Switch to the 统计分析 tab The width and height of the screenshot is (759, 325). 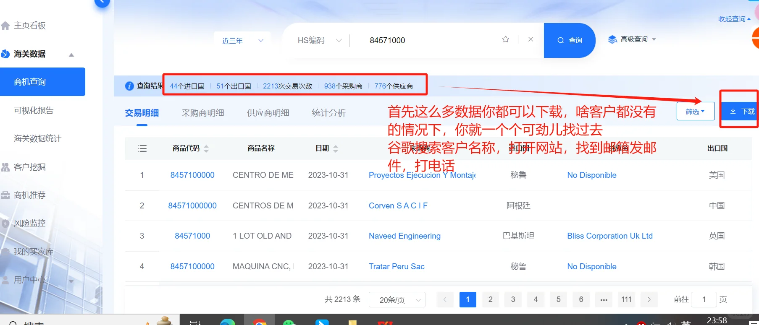coord(329,113)
